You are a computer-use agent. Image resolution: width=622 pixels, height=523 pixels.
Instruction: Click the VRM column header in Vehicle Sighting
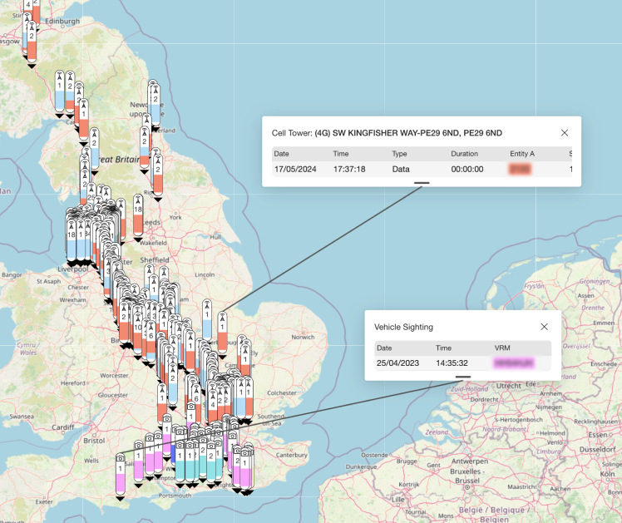[x=502, y=348]
